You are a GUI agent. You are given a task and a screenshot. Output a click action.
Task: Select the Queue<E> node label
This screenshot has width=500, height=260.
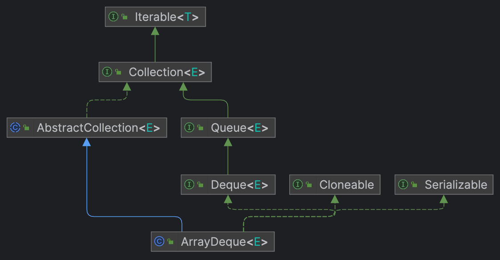click(239, 128)
